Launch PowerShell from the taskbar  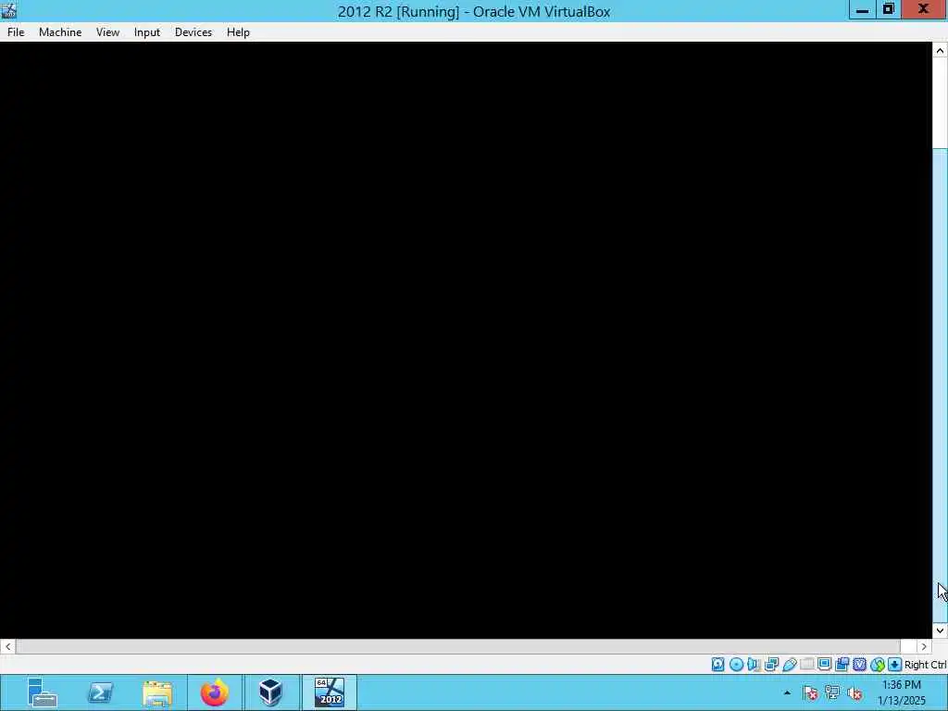pos(100,692)
